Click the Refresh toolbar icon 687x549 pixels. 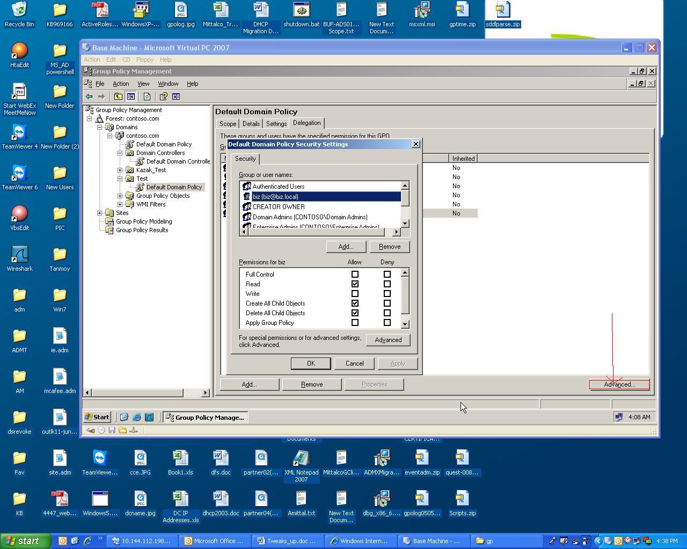tap(147, 97)
